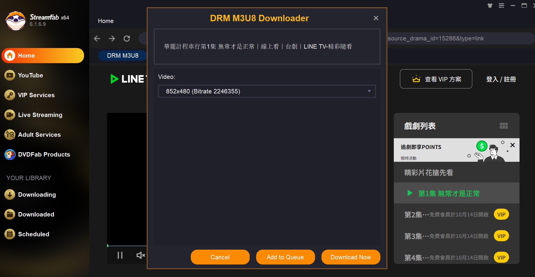Viewport: 535px width, 277px height.
Task: Click the VIP badge on 第4集
Action: (x=501, y=258)
